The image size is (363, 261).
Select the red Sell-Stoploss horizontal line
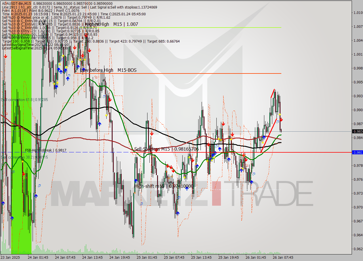[241, 152]
